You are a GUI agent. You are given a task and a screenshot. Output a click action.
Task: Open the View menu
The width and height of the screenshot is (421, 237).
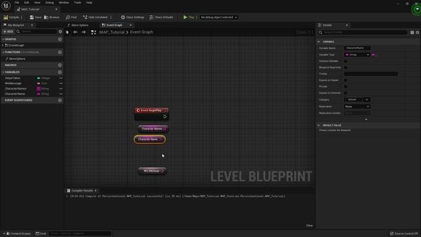coord(37,3)
